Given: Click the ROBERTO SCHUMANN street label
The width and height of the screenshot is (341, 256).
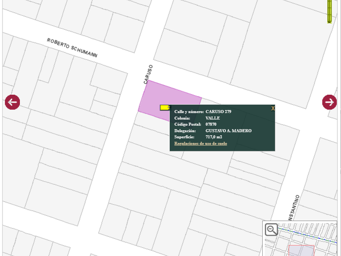Looking at the screenshot, I should pyautogui.click(x=72, y=48).
